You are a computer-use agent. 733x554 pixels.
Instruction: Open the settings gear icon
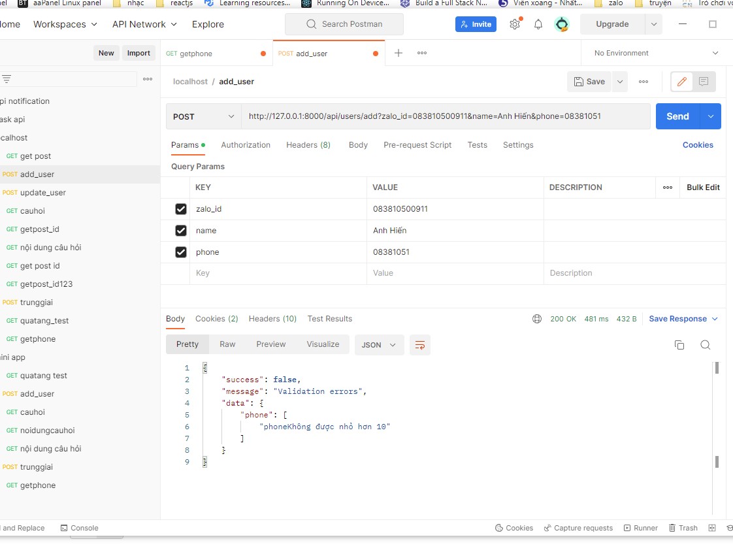point(515,24)
